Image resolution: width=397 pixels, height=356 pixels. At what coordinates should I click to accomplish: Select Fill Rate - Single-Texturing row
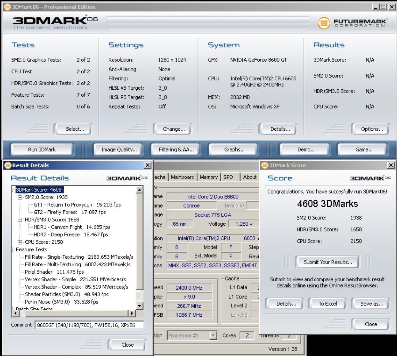(79, 257)
